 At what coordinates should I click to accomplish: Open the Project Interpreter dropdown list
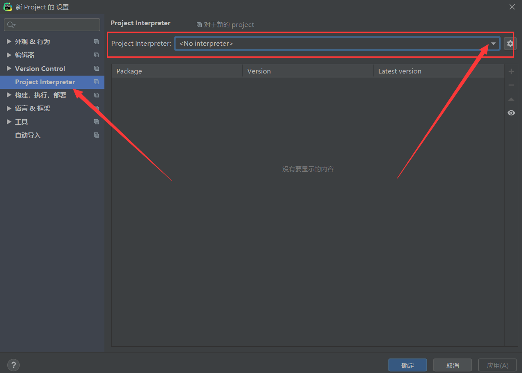click(493, 43)
